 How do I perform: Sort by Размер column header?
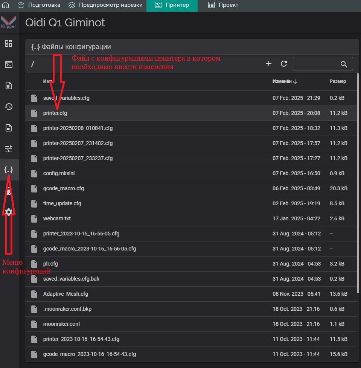point(338,81)
